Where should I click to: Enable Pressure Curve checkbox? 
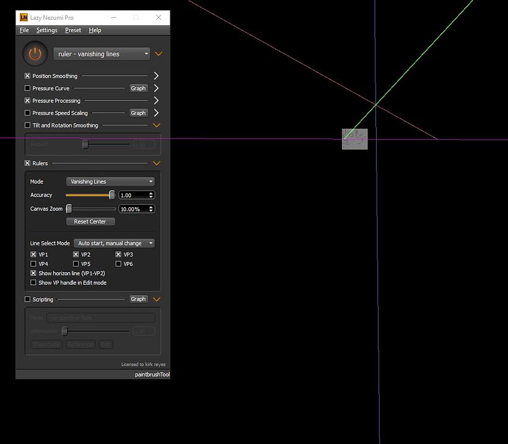click(27, 88)
